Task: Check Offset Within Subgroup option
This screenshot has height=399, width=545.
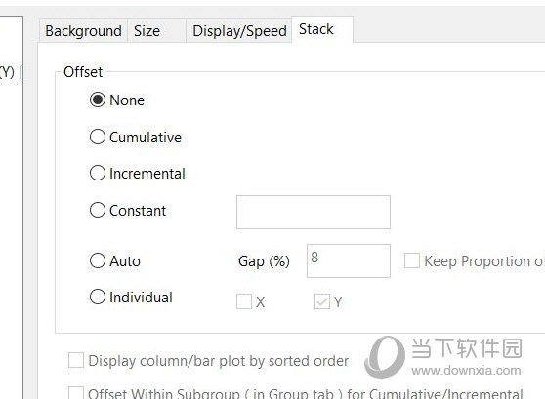Action: click(76, 393)
